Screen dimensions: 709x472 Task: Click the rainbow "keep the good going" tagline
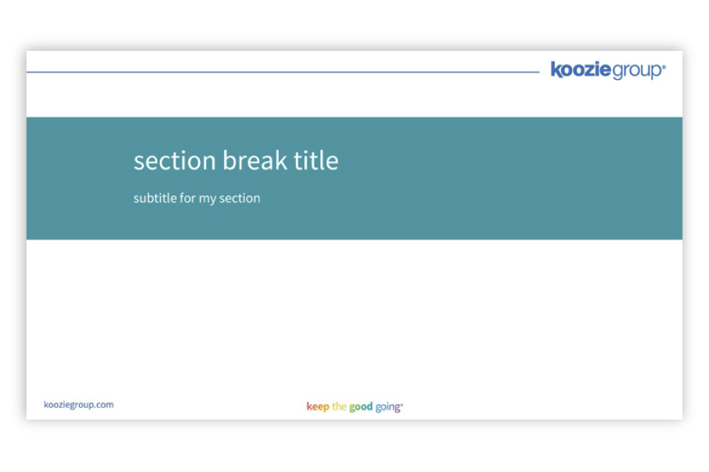tap(354, 407)
